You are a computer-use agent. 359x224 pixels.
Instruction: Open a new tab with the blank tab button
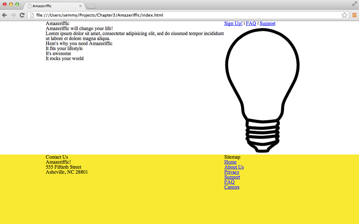click(x=91, y=6)
